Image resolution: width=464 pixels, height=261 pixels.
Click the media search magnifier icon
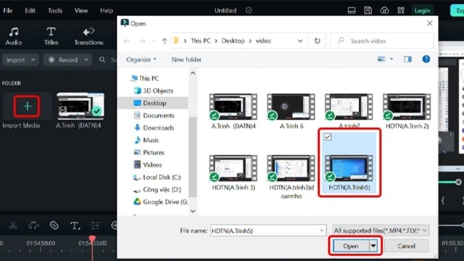coord(103,60)
